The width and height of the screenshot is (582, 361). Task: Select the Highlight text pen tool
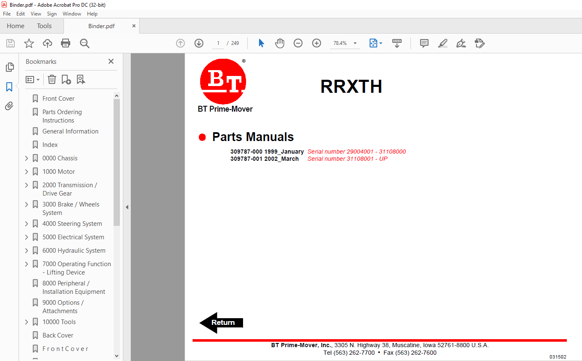(x=442, y=43)
